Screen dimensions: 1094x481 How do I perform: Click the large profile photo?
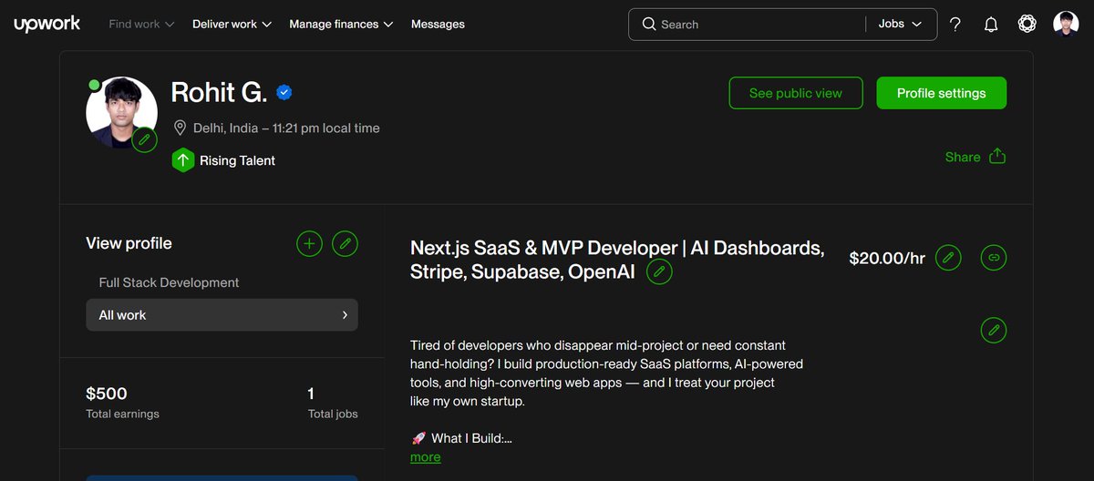(x=121, y=112)
